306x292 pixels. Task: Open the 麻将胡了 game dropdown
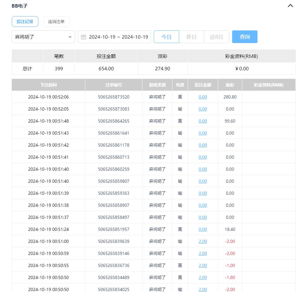[43, 37]
